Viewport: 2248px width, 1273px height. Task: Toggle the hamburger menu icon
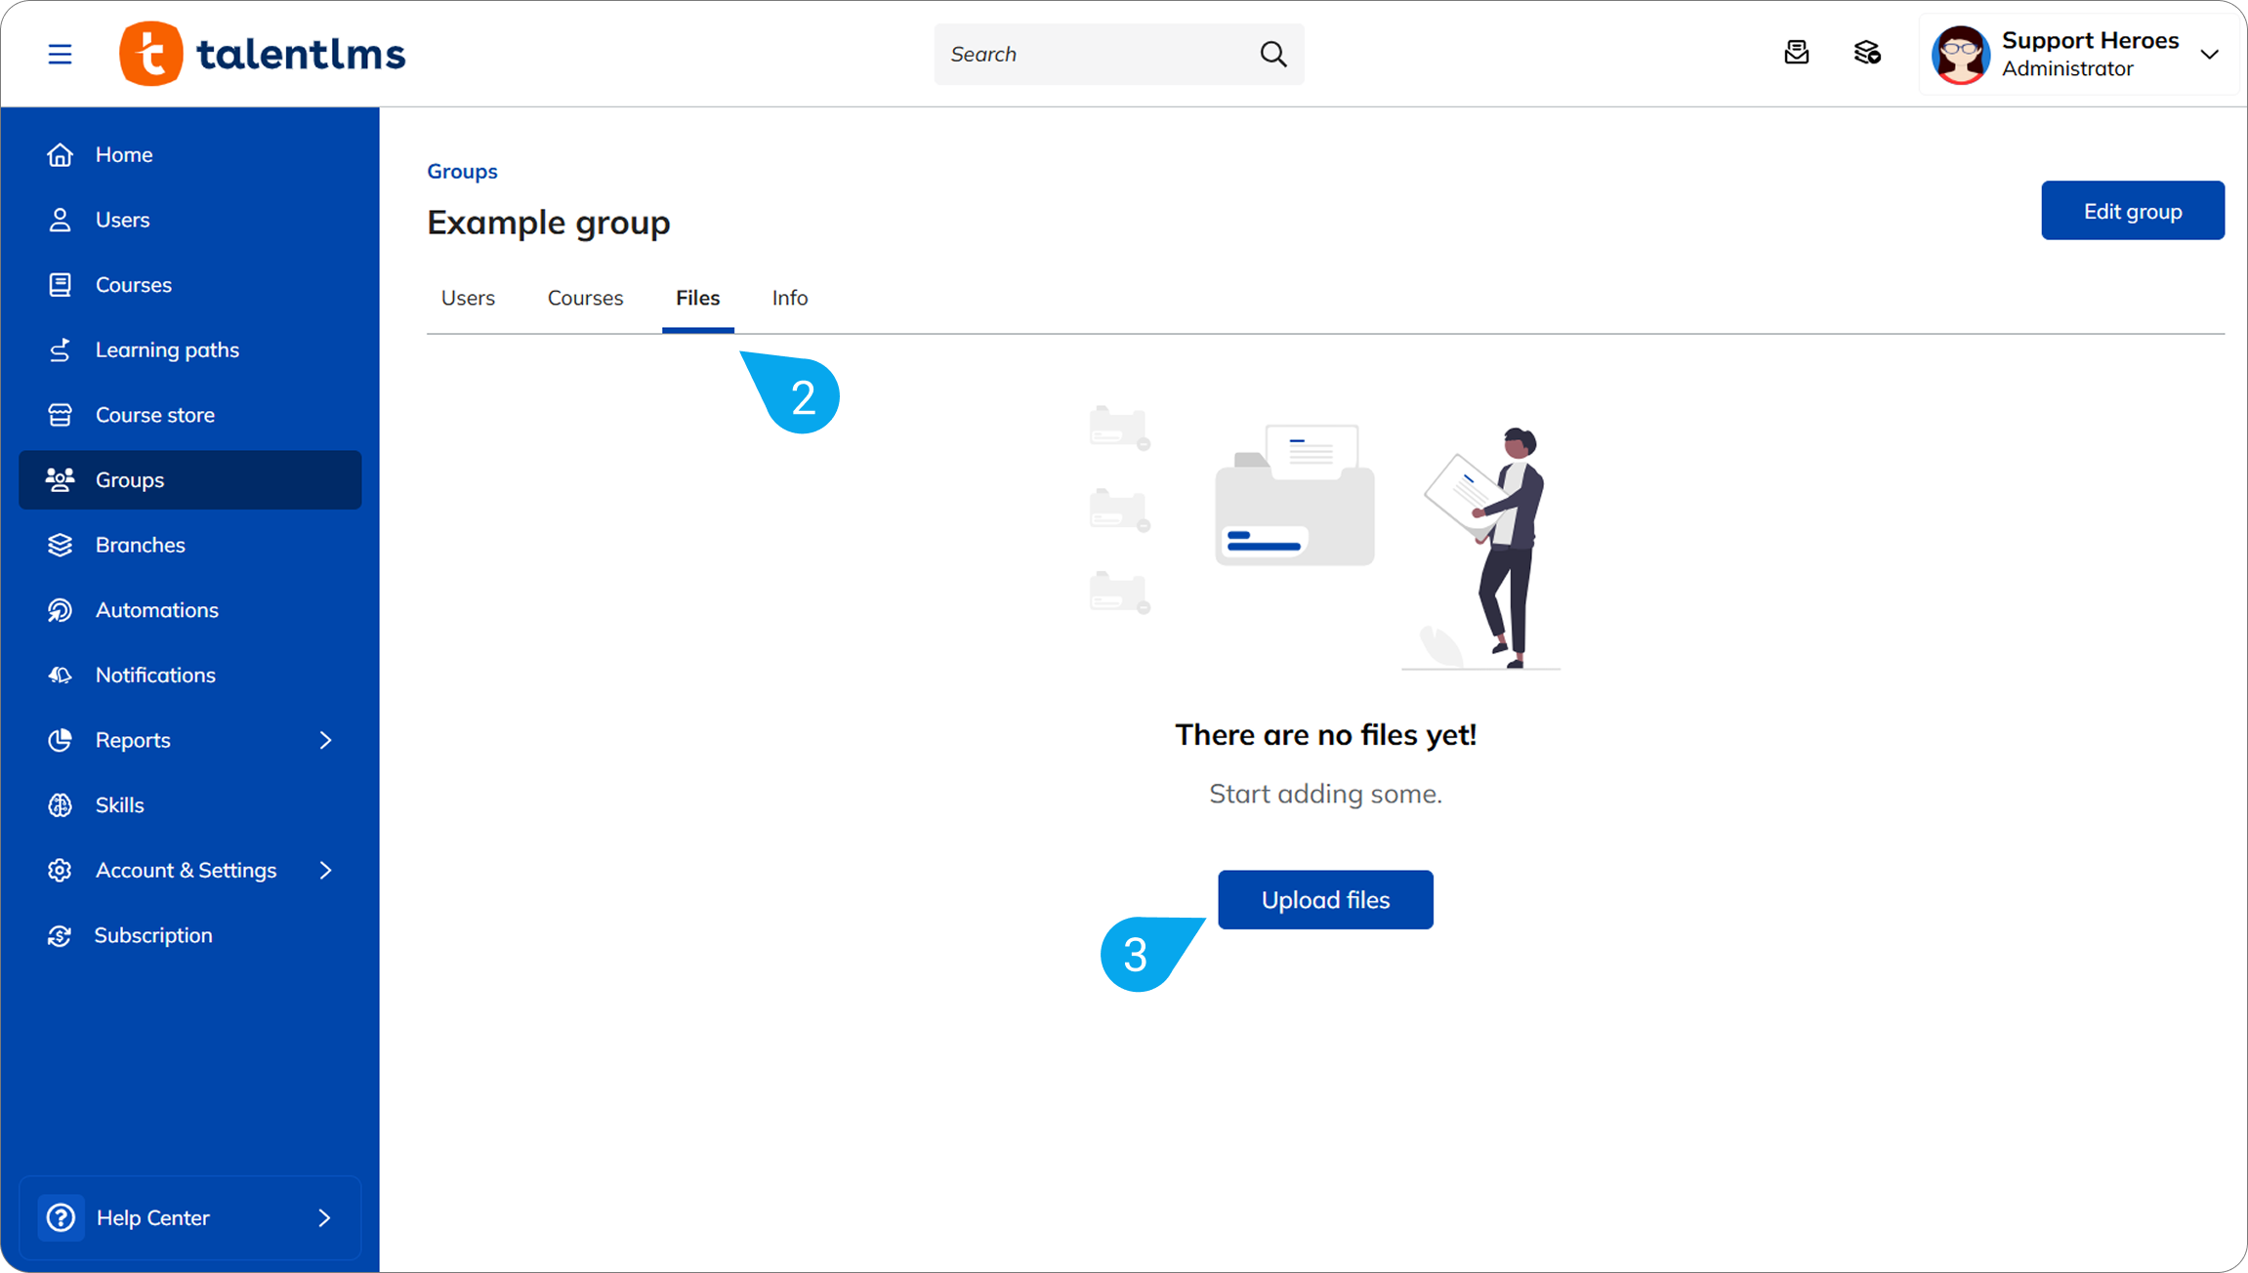pyautogui.click(x=60, y=54)
